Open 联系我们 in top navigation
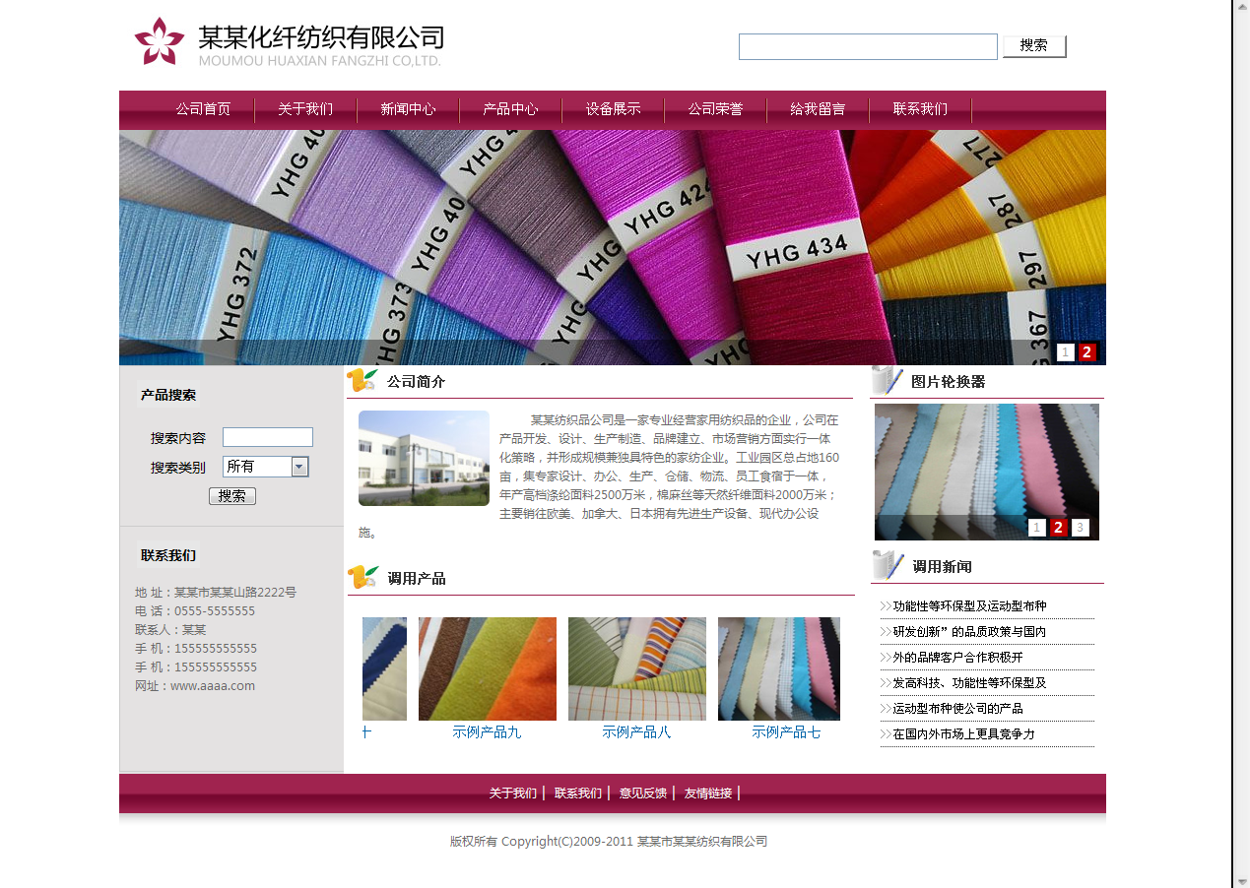Screen dimensions: 1250x888 point(920,109)
